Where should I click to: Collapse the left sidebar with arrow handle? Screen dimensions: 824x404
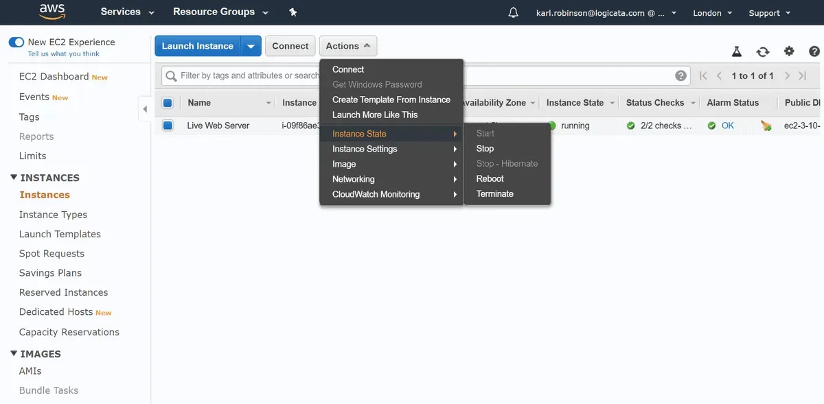pyautogui.click(x=145, y=109)
